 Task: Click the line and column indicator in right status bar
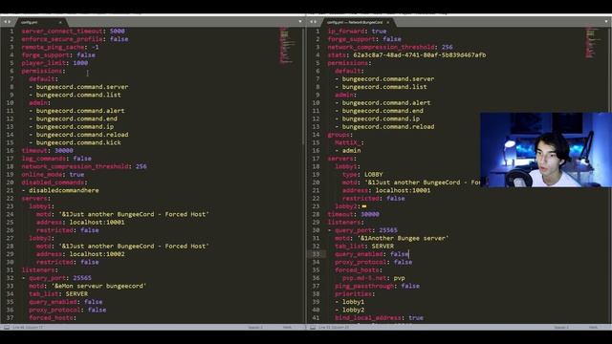click(334, 327)
